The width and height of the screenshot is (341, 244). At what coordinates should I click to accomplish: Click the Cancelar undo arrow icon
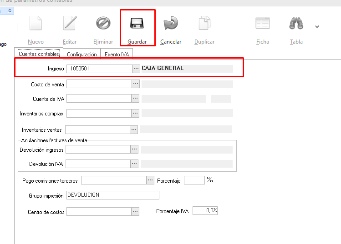[171, 24]
